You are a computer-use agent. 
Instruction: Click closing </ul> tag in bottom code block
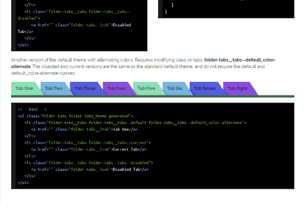pyautogui.click(x=23, y=183)
